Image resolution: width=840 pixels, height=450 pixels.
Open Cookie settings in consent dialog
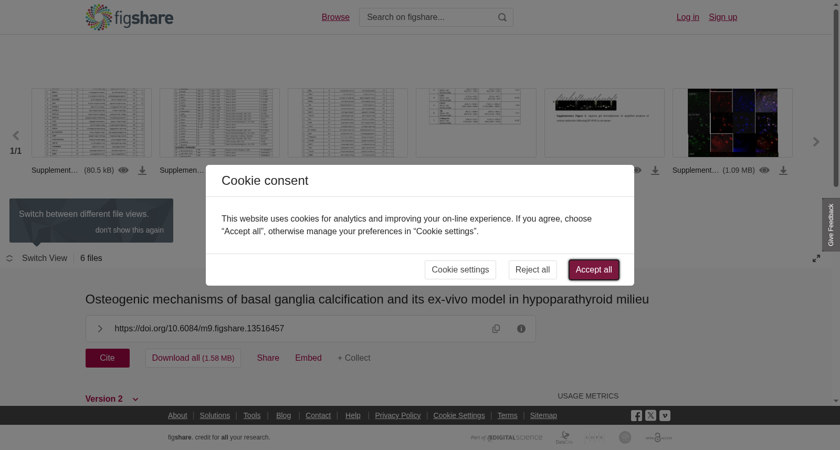click(x=460, y=270)
